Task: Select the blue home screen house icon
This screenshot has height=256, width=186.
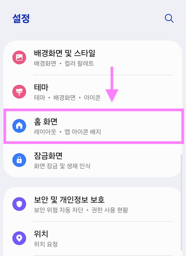Action: tap(19, 126)
